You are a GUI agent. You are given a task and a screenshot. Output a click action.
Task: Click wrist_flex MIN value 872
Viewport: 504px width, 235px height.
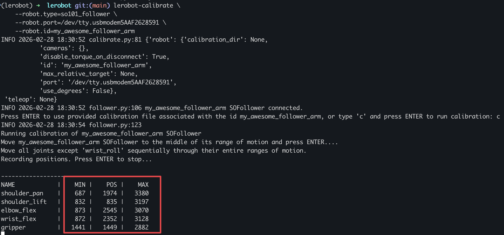tap(80, 219)
